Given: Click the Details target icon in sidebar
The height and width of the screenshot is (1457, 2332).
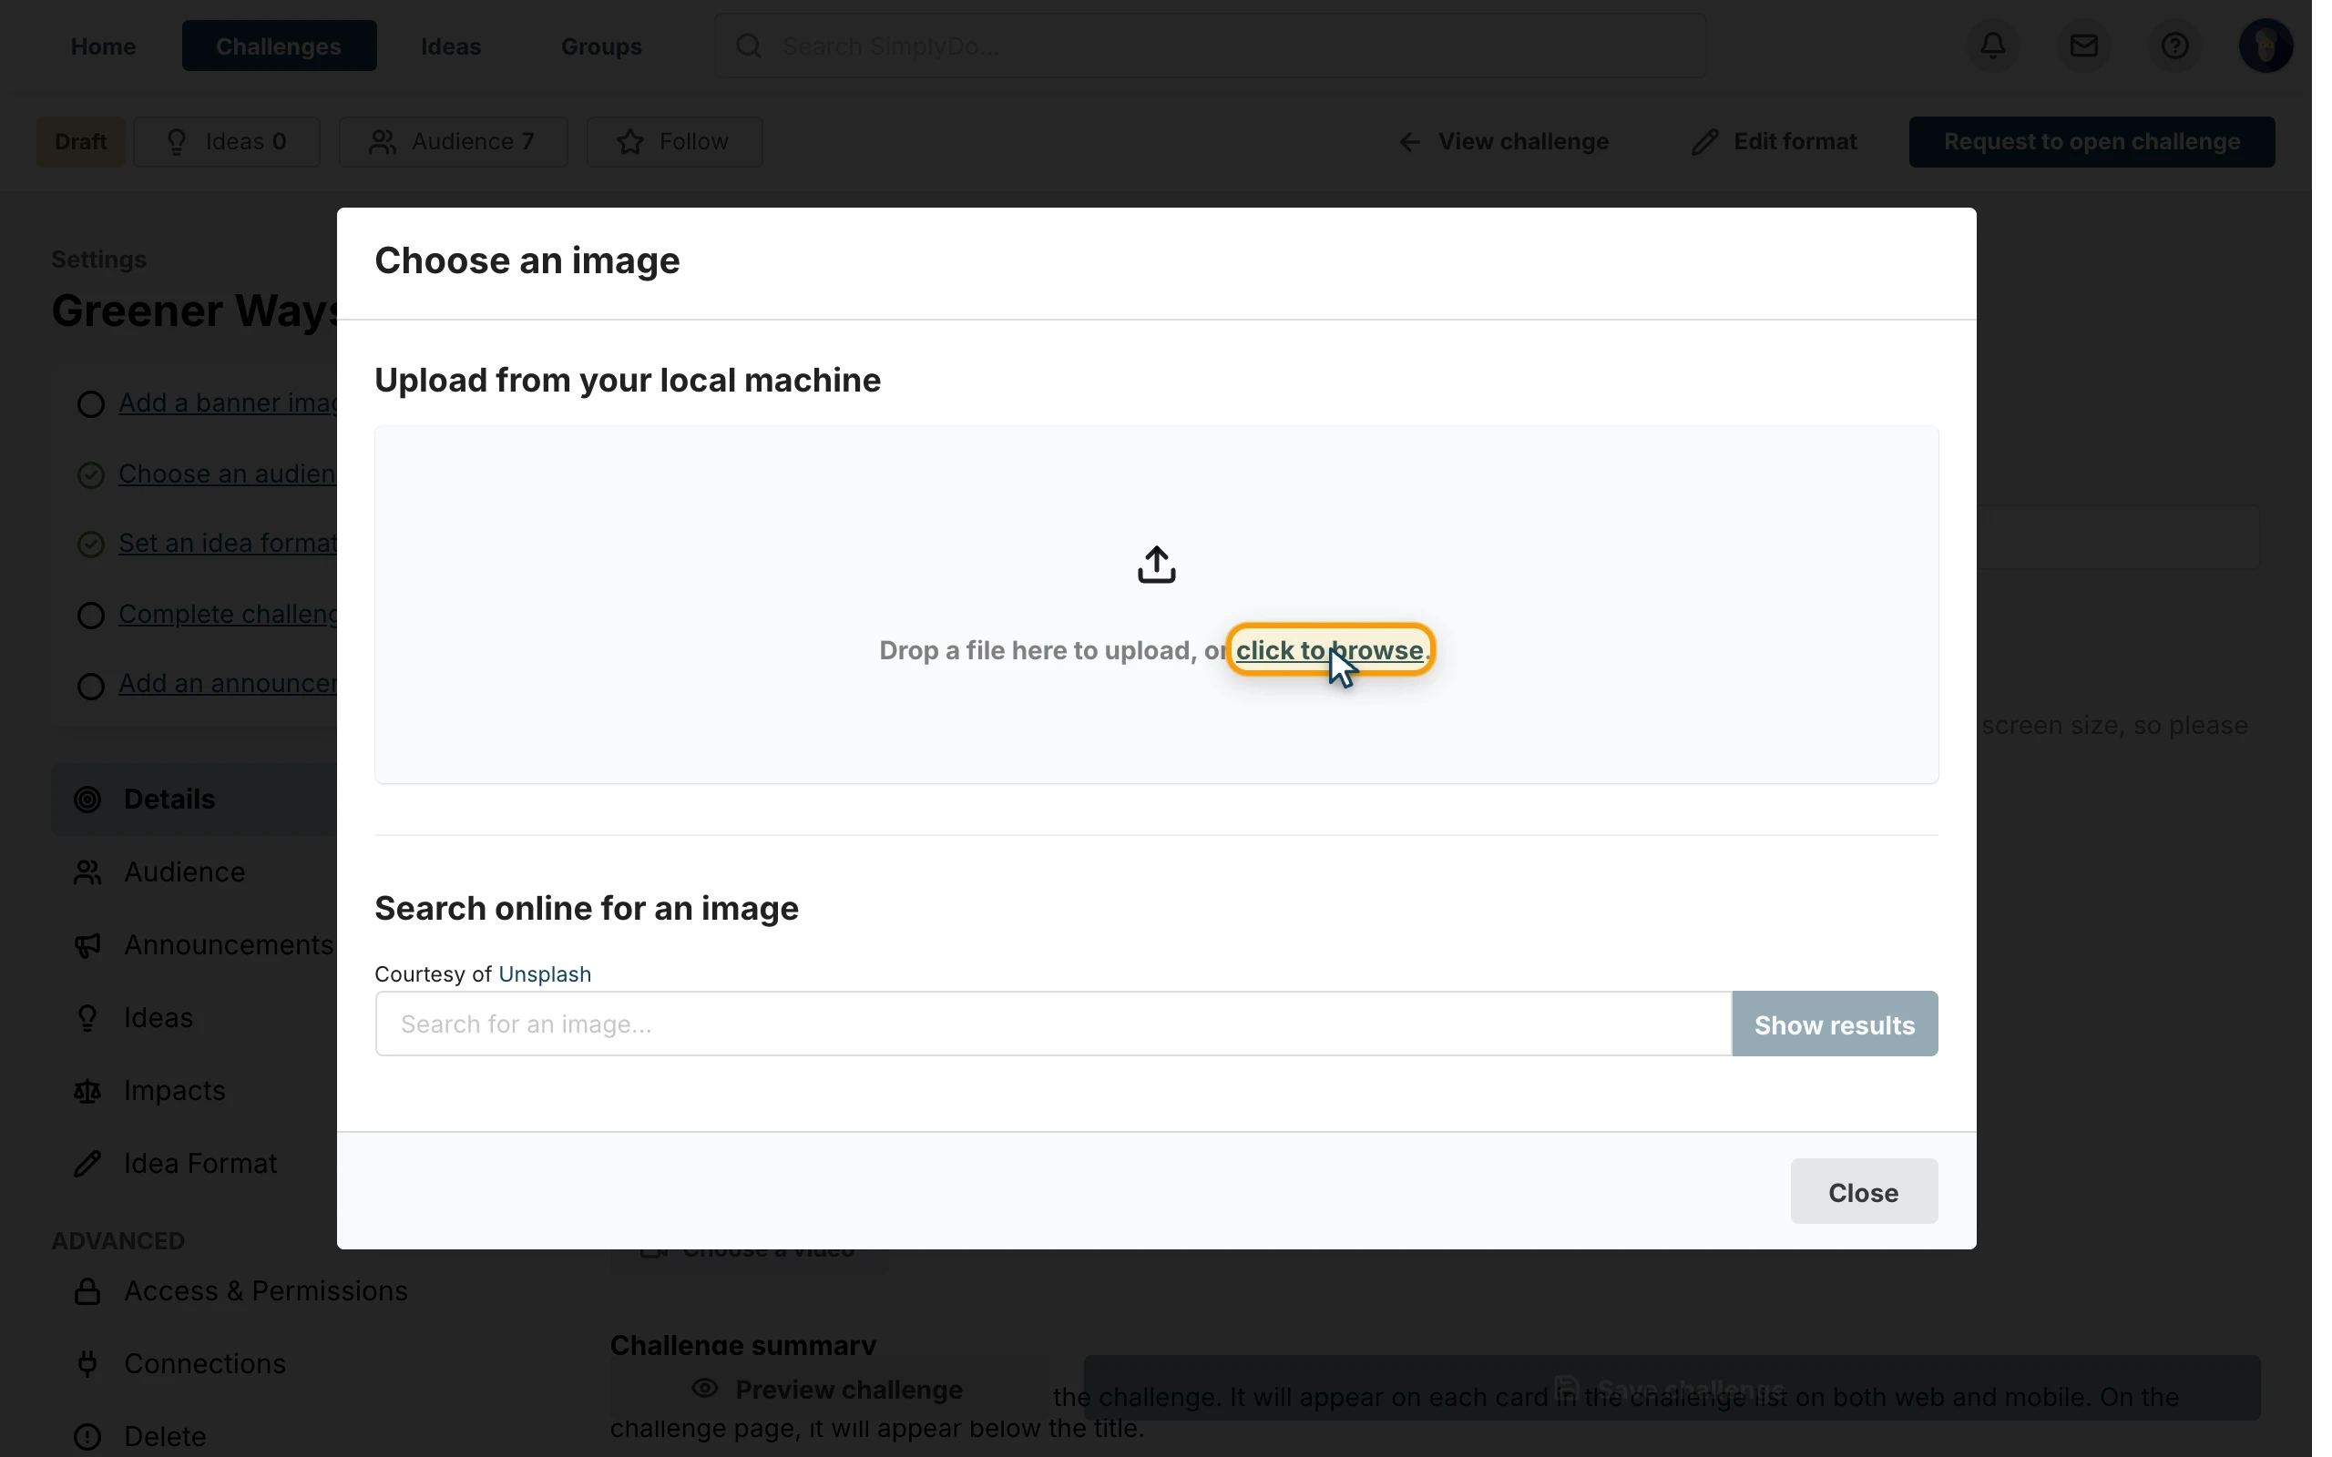Looking at the screenshot, I should click(x=87, y=799).
